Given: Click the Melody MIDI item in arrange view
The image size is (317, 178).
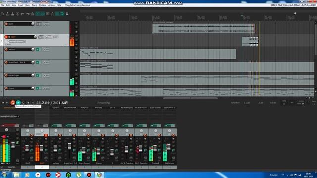Looking at the screenshot, I should pos(158,54).
